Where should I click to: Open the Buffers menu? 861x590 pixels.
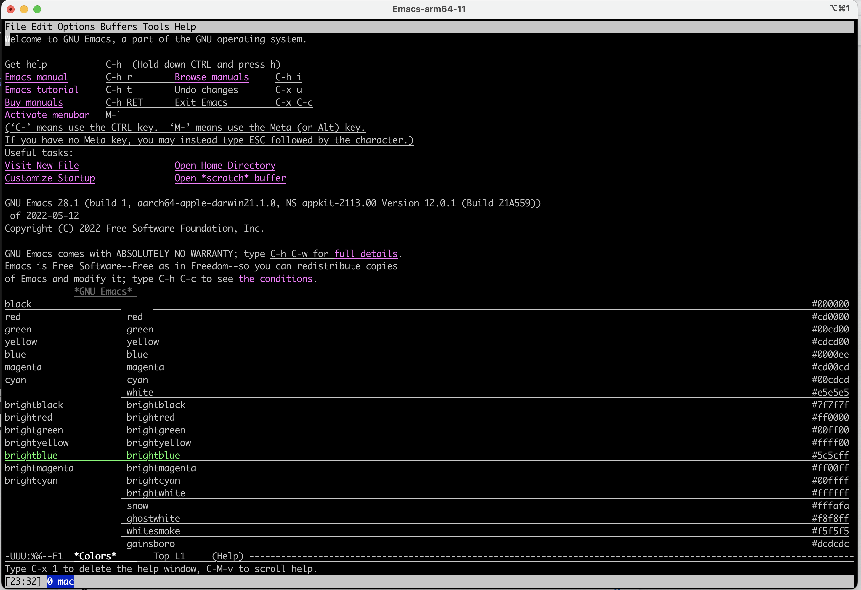pos(118,27)
